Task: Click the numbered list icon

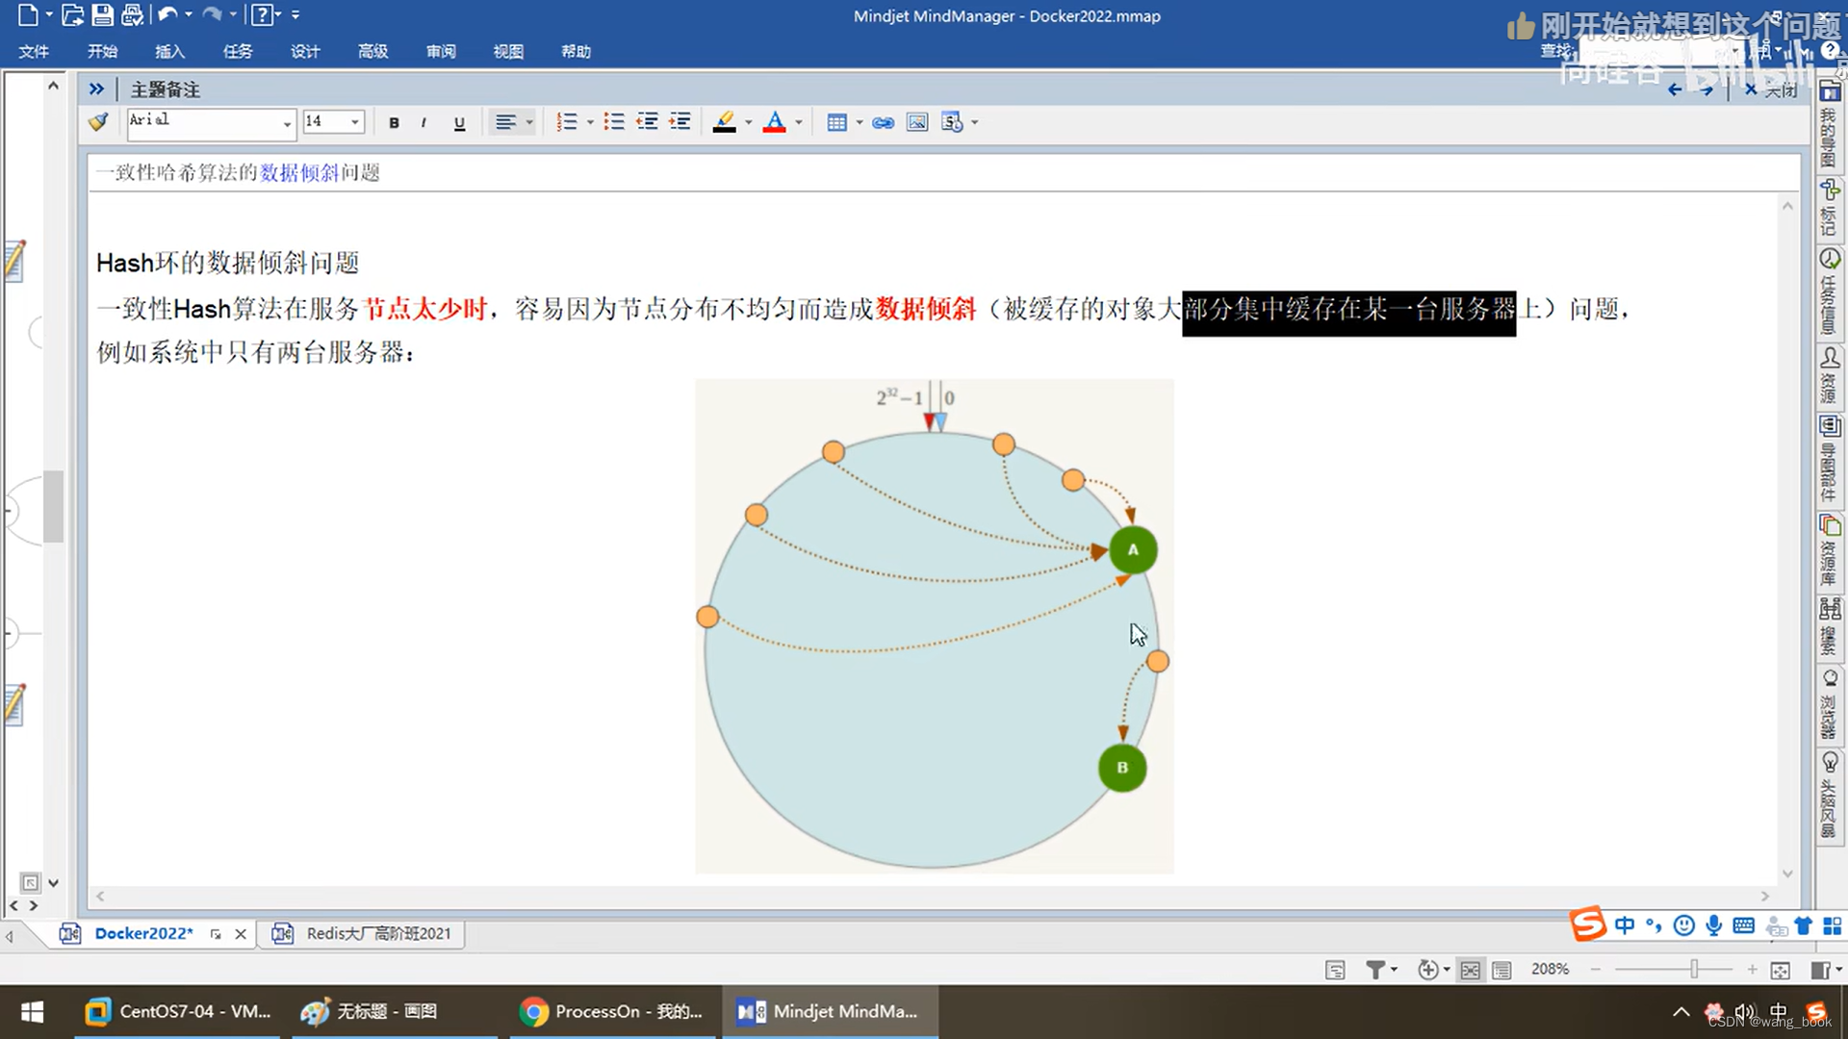Action: [567, 122]
